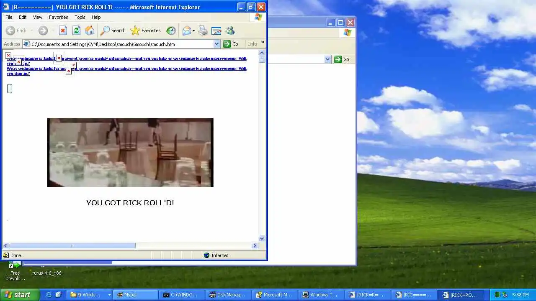536x301 pixels.
Task: Open the History icon
Action: click(171, 31)
